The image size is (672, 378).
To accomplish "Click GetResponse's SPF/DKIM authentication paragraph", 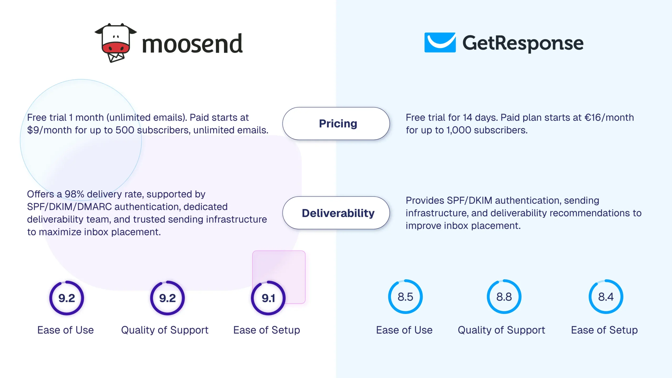I will tap(523, 213).
